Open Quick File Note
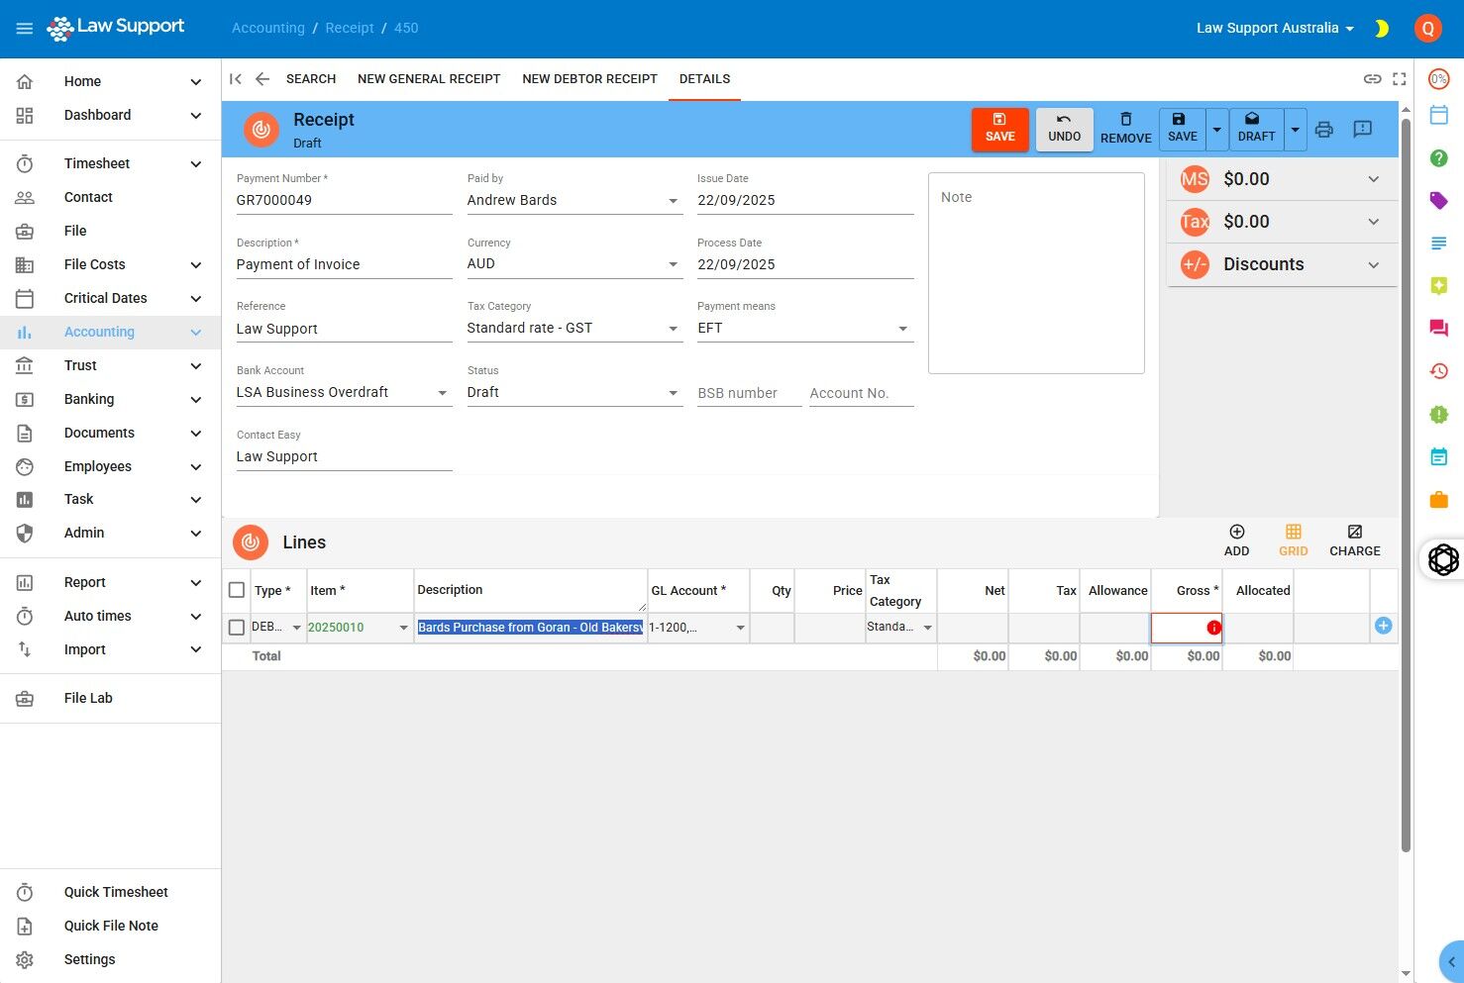Viewport: 1464px width, 983px height. point(111,927)
